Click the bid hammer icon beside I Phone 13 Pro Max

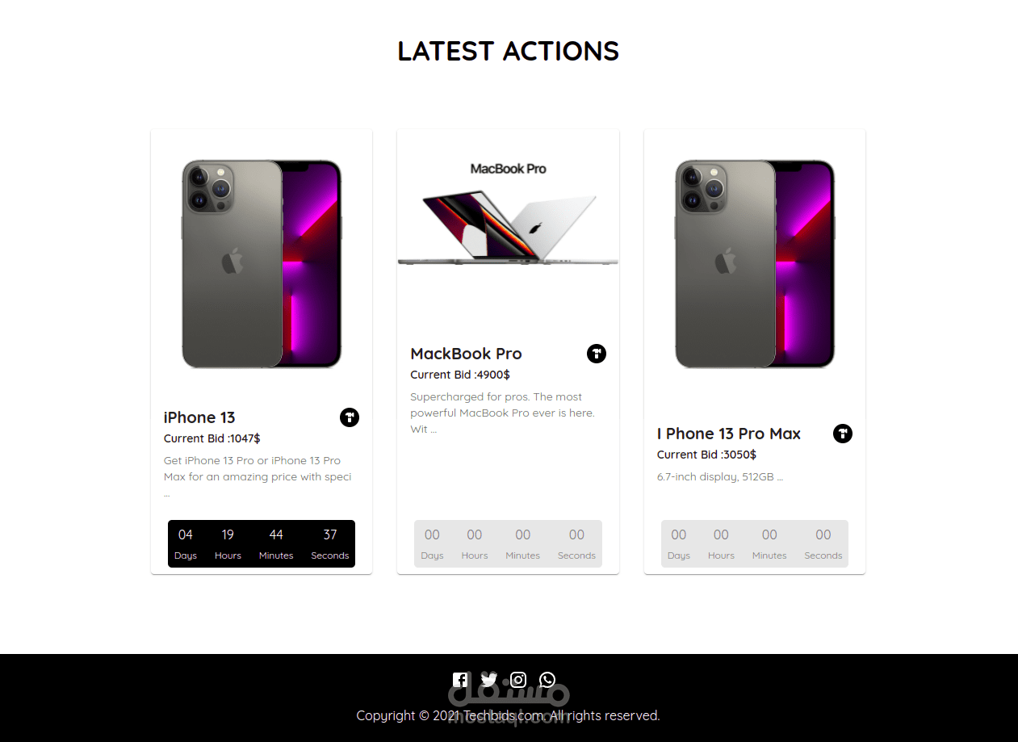click(843, 434)
